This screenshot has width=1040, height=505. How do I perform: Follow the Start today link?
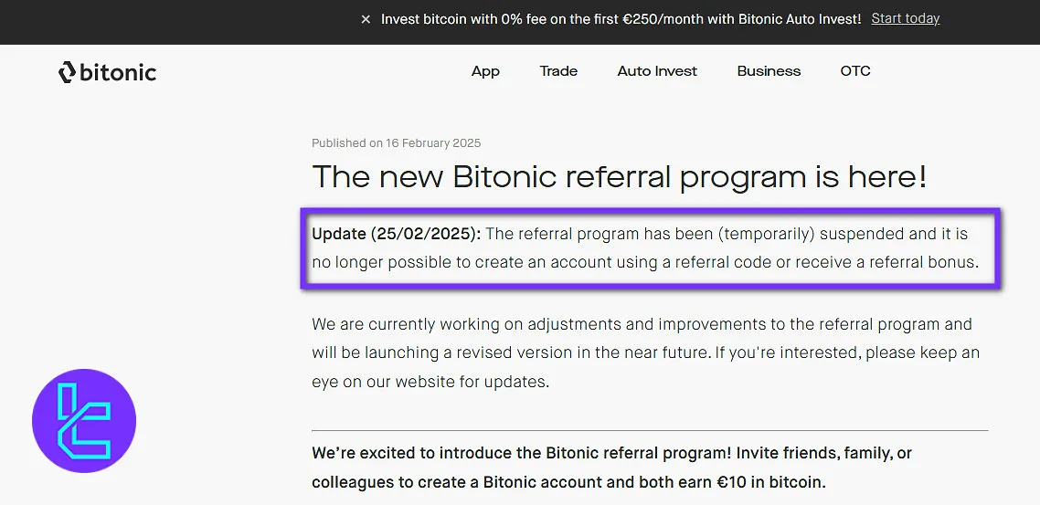pyautogui.click(x=905, y=18)
